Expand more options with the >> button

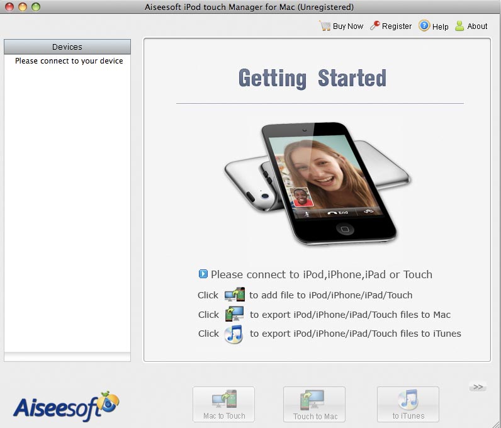478,386
